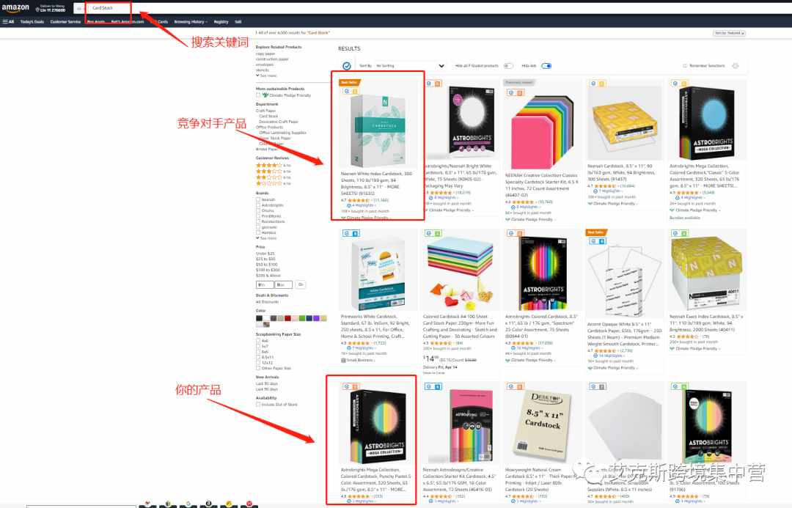Image resolution: width=792 pixels, height=508 pixels.
Task: Open Today's Deals in the navigation bar
Action: pyautogui.click(x=32, y=22)
